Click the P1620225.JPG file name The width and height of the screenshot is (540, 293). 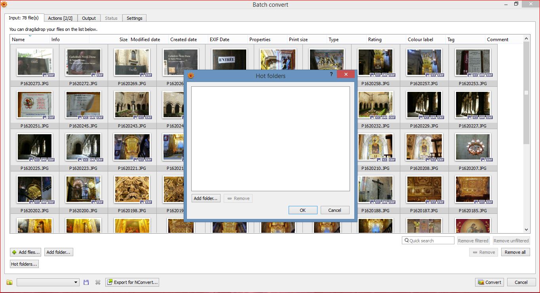click(35, 168)
